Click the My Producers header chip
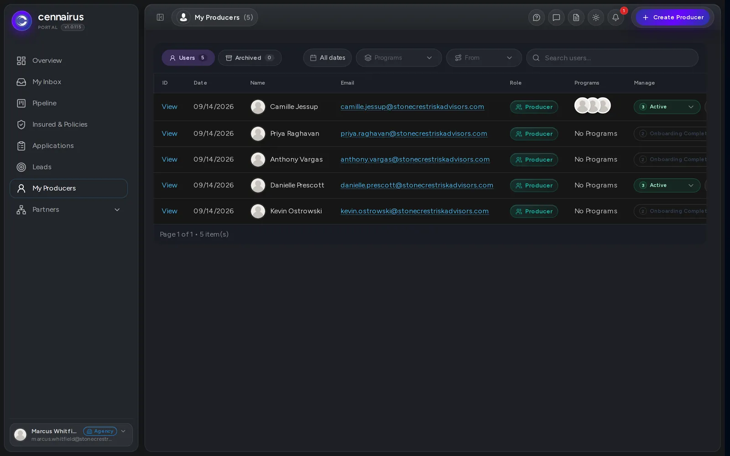The width and height of the screenshot is (730, 456). (x=214, y=17)
